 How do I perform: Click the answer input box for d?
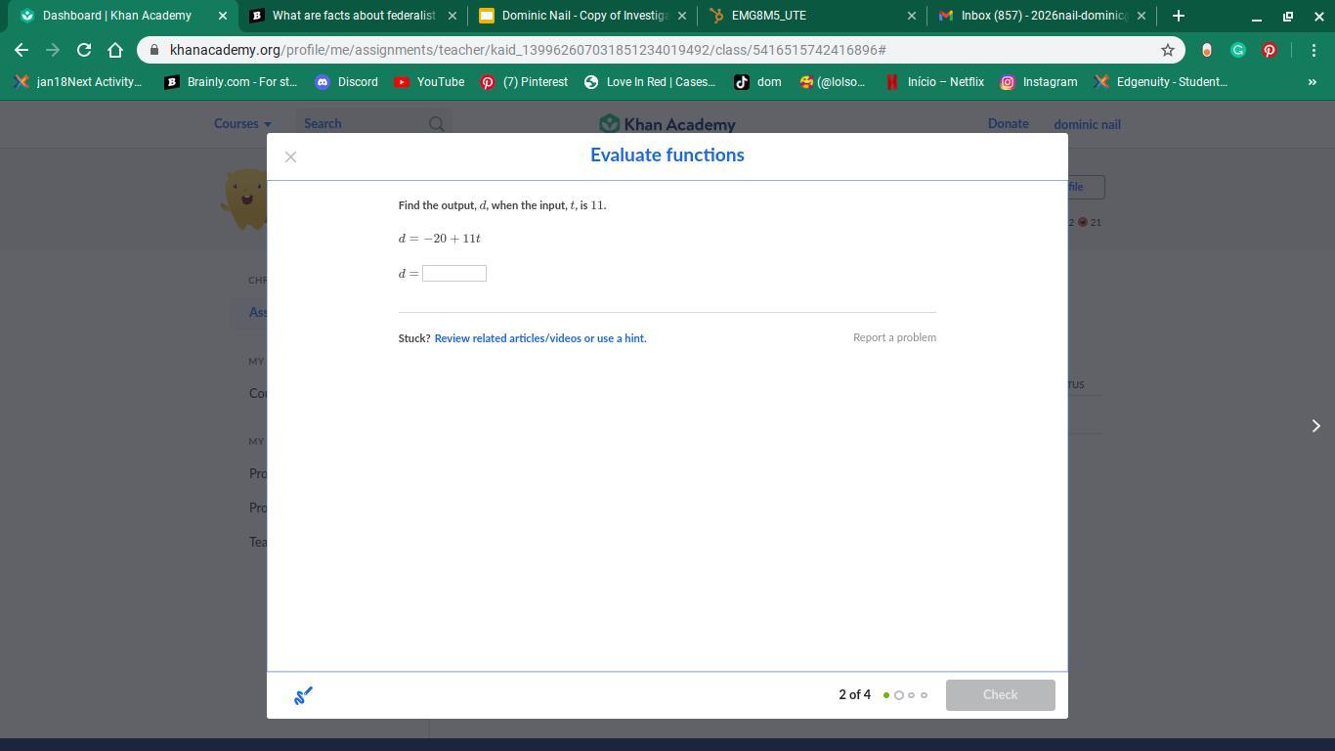(x=453, y=273)
